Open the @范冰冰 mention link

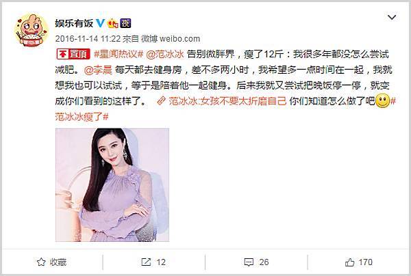[165, 54]
